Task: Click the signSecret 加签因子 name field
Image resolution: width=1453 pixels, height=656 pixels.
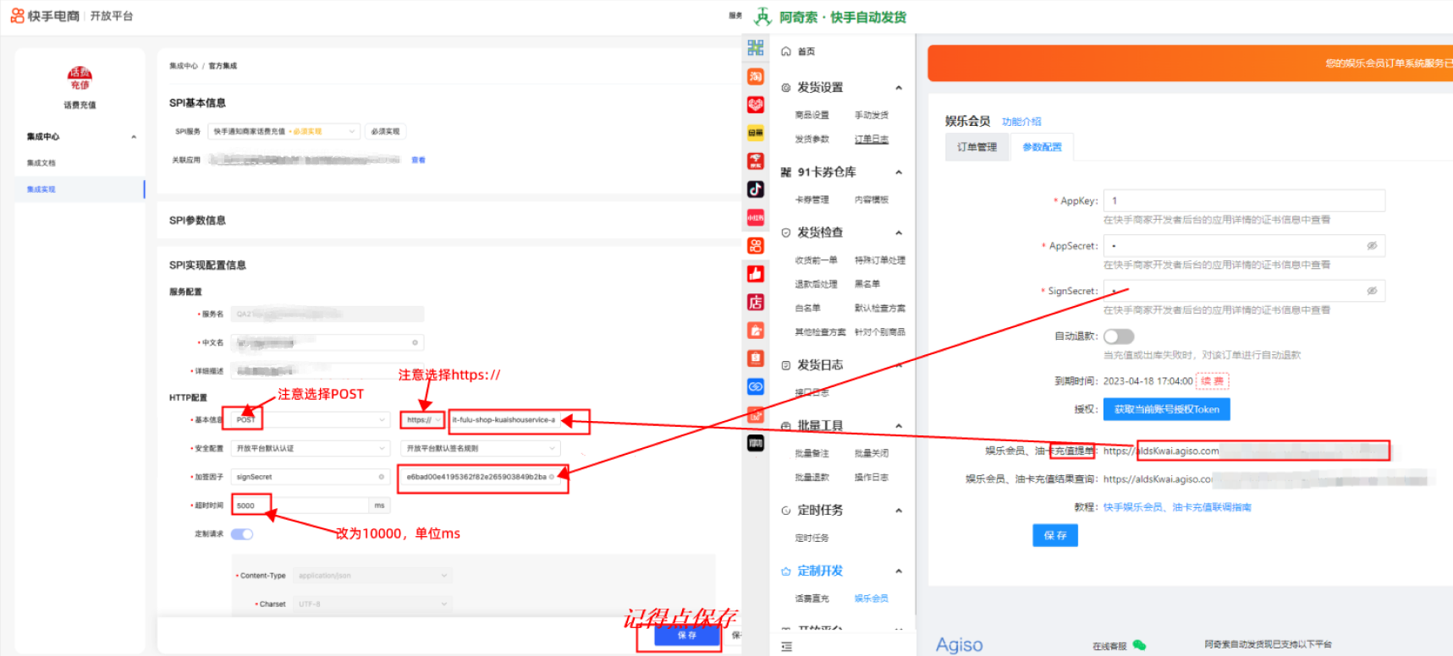Action: coord(311,477)
